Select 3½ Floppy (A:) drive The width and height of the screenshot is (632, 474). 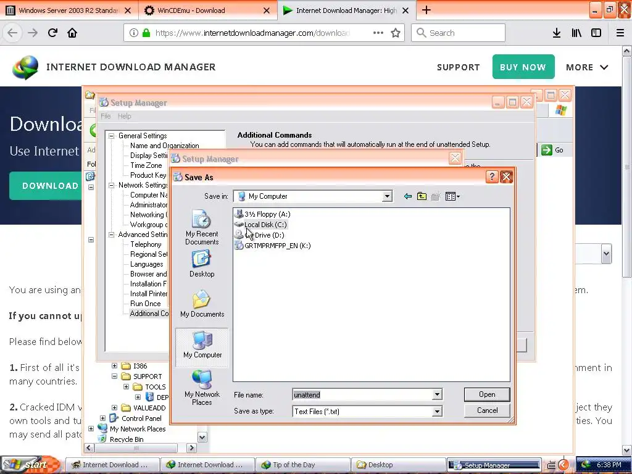coord(263,214)
